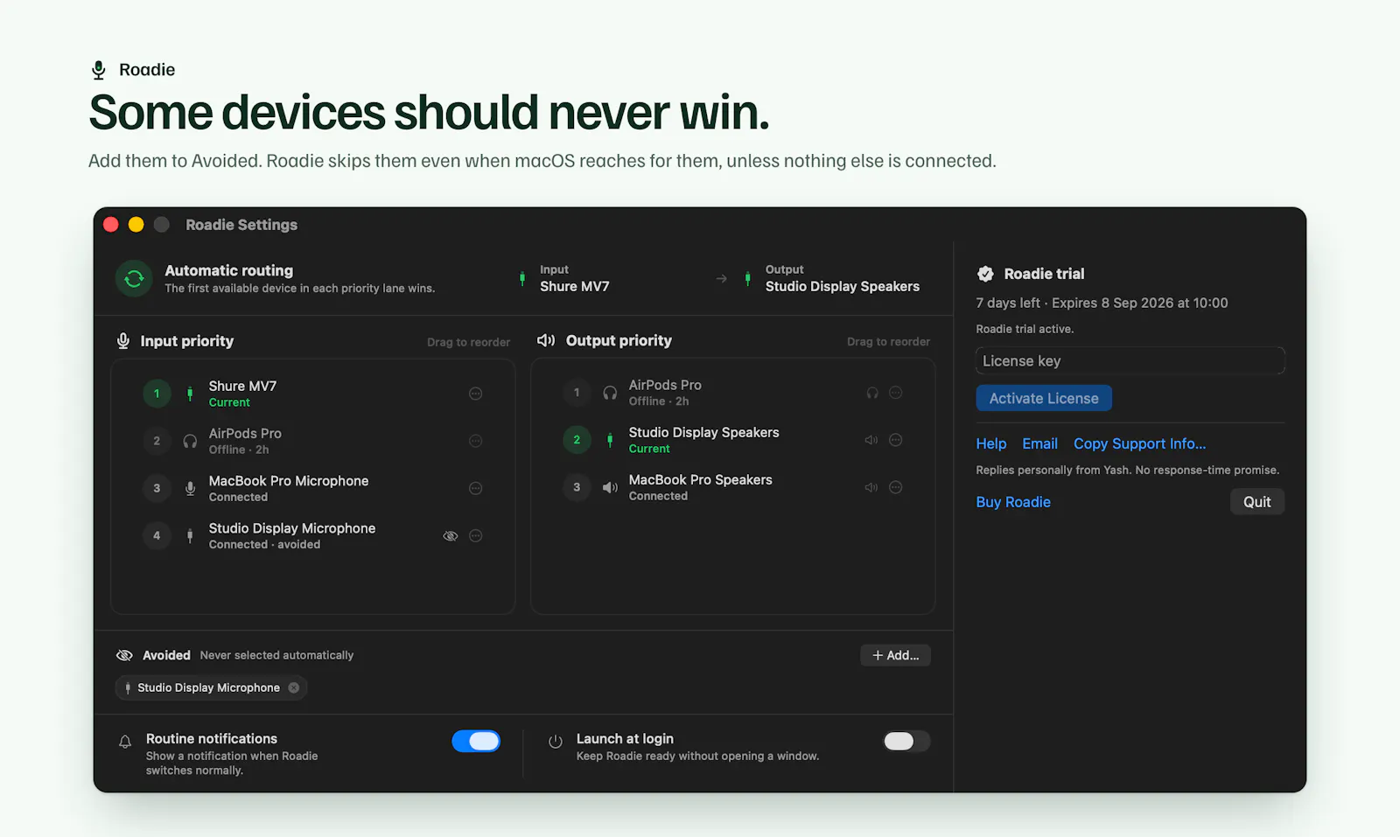Open the Help link
Viewport: 1400px width, 837px height.
[x=991, y=443]
